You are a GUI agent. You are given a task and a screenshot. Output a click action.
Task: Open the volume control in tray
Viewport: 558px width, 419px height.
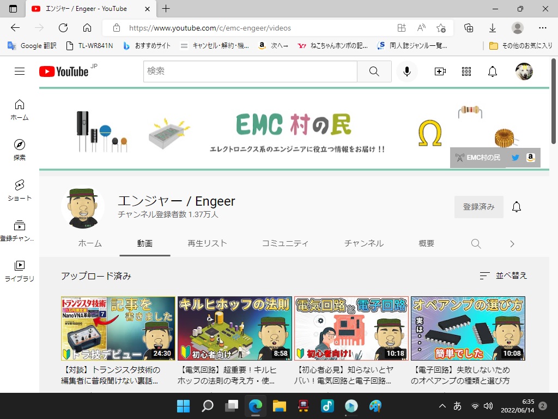pos(488,406)
